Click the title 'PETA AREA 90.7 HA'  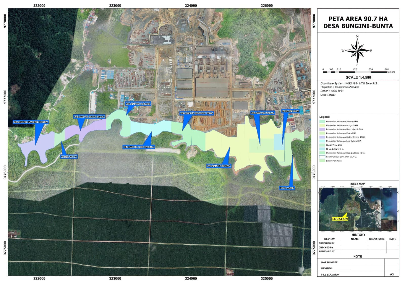click(x=358, y=19)
